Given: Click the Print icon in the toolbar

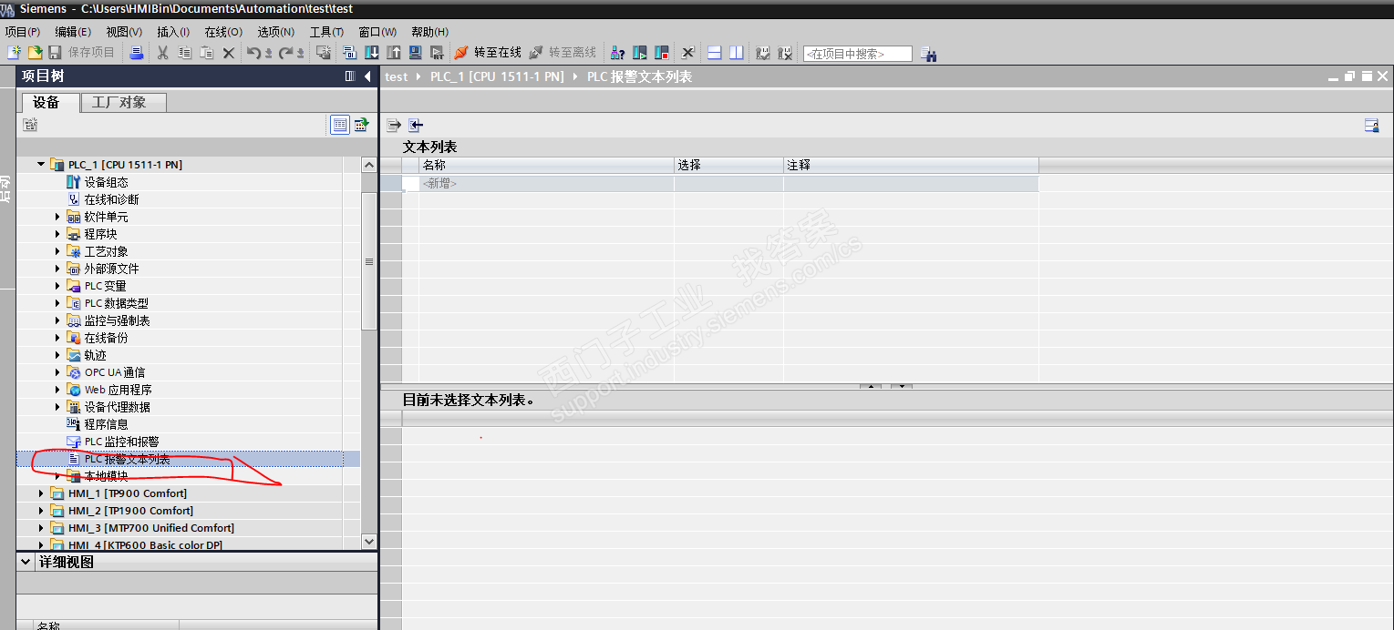Looking at the screenshot, I should (136, 53).
